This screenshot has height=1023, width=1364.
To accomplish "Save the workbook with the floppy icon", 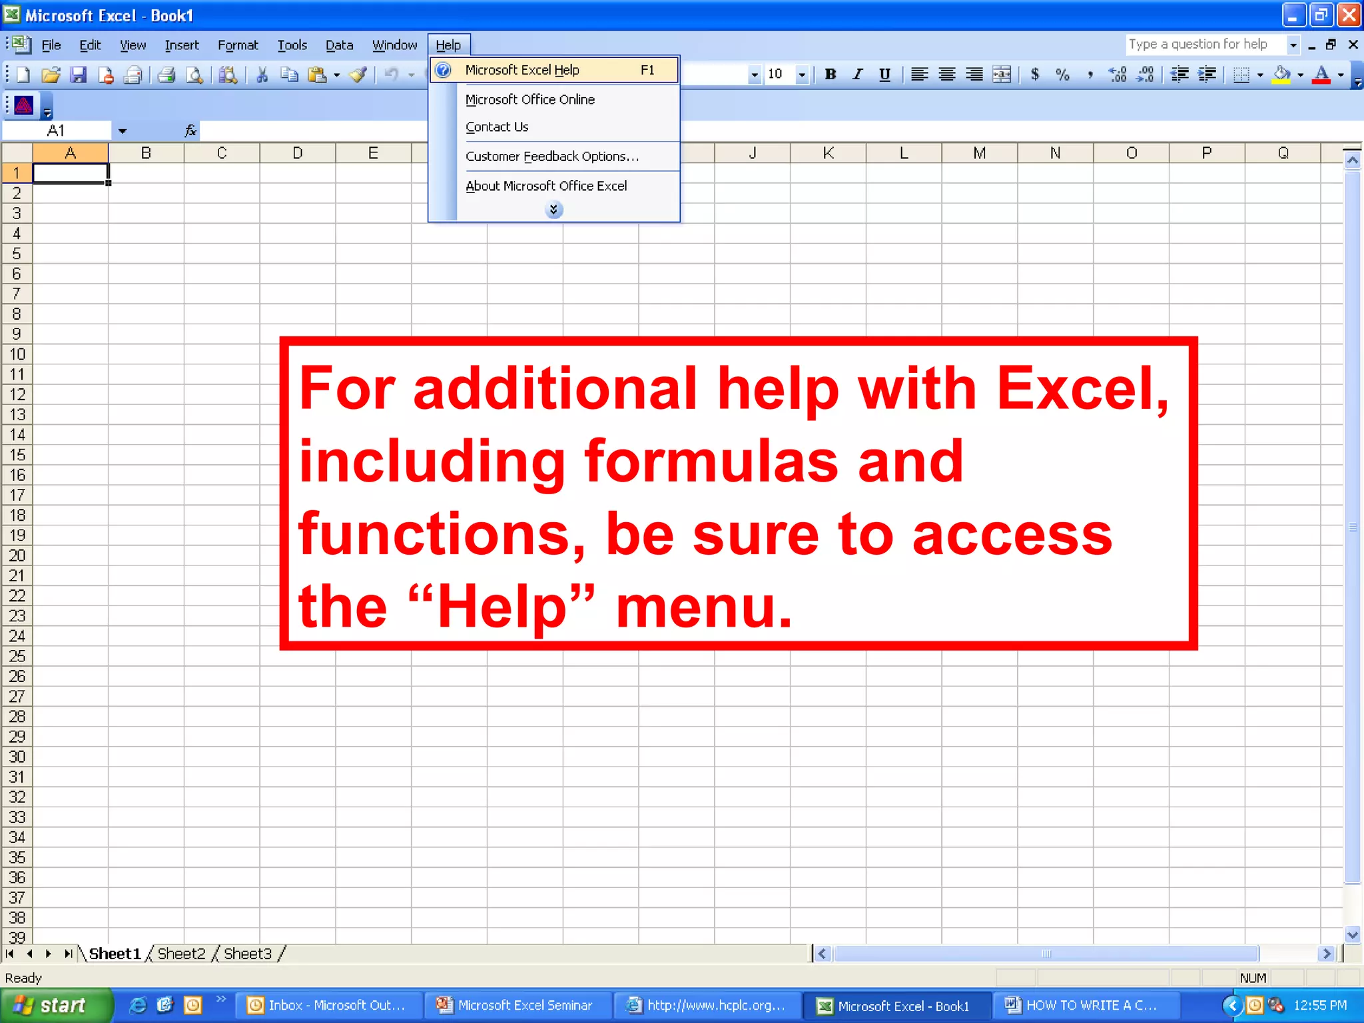I will pos(79,75).
